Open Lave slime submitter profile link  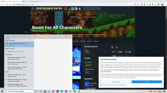(93, 83)
